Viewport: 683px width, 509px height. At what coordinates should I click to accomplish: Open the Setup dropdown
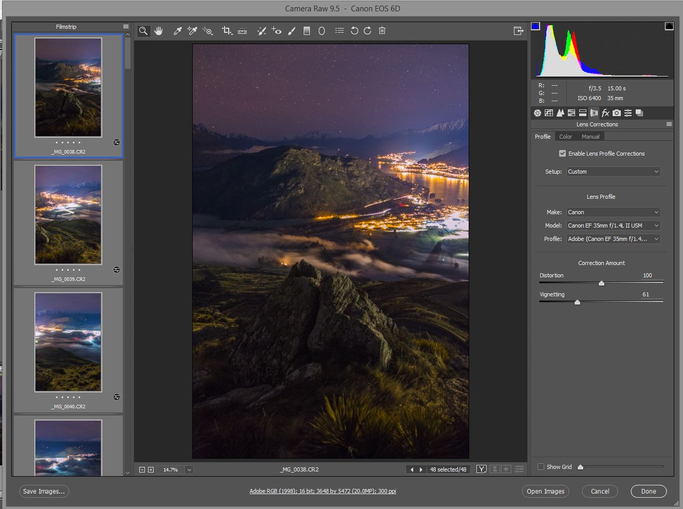pos(613,172)
